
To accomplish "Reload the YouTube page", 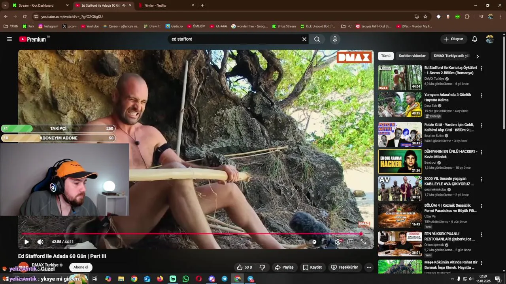I will pos(25,17).
